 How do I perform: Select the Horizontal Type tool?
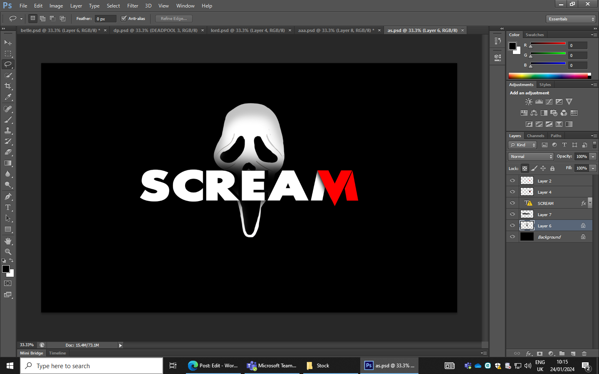(8, 207)
